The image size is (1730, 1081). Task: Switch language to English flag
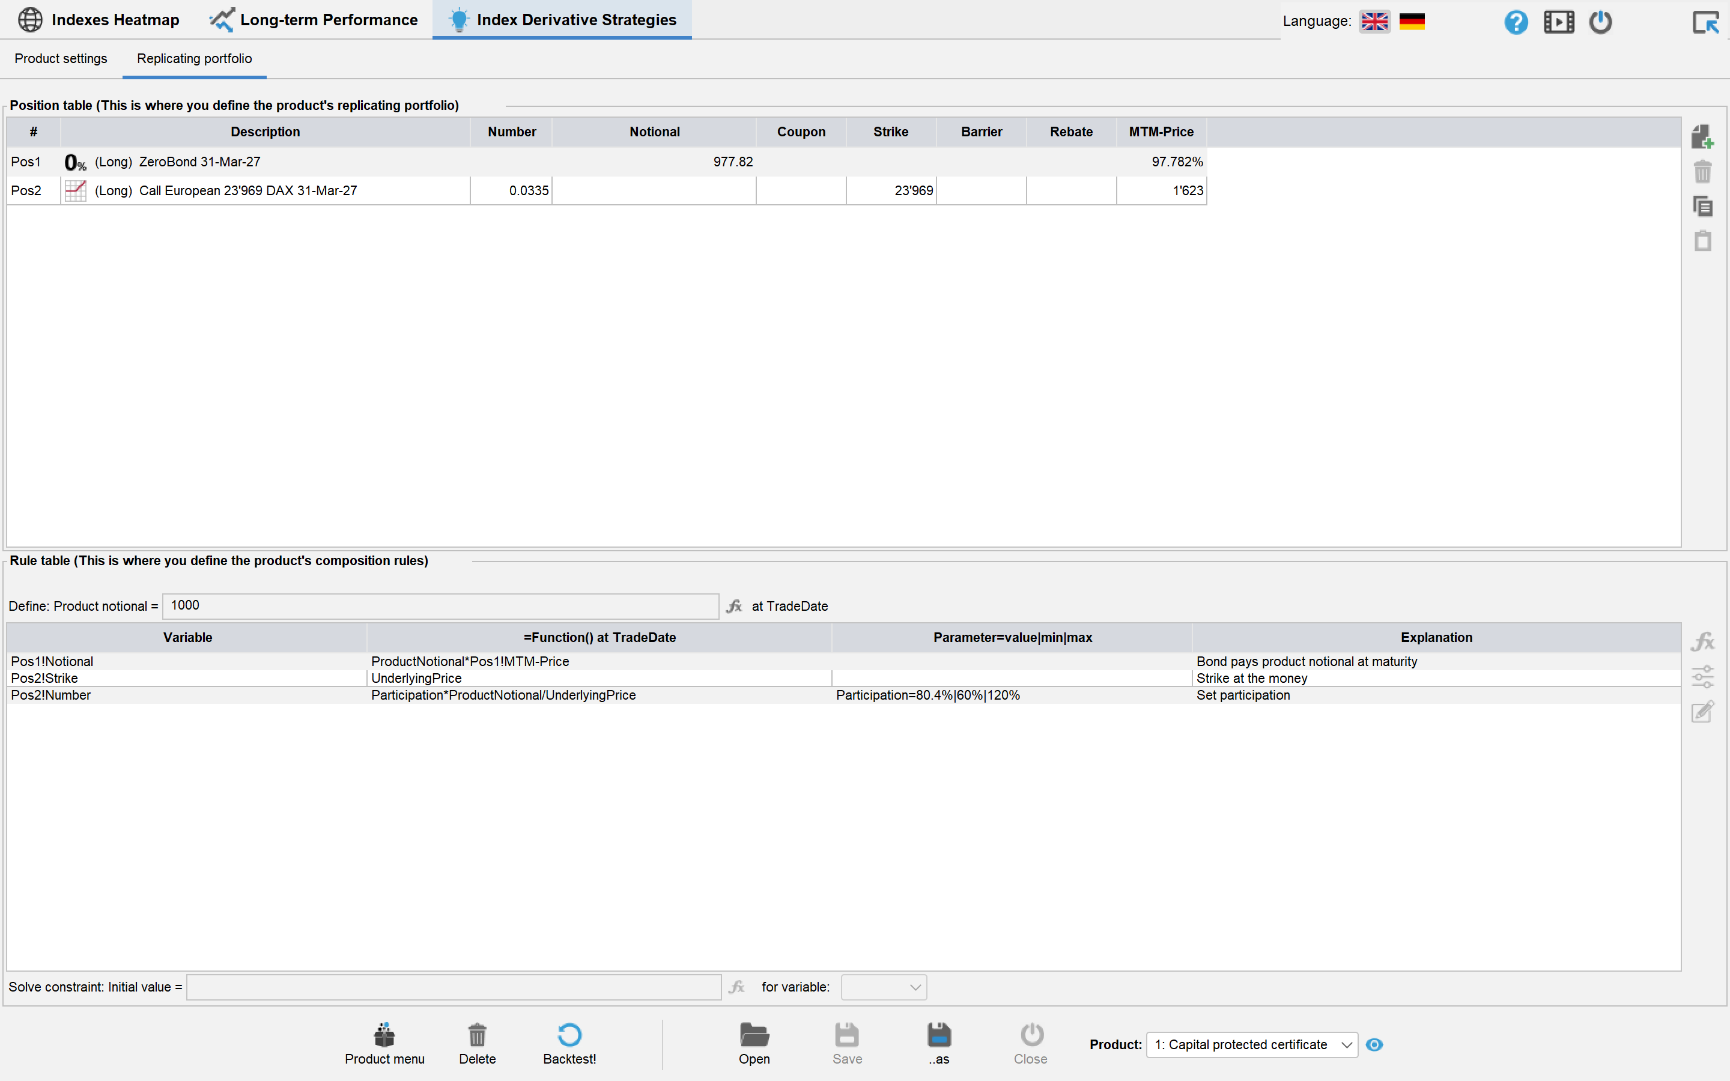pyautogui.click(x=1374, y=22)
